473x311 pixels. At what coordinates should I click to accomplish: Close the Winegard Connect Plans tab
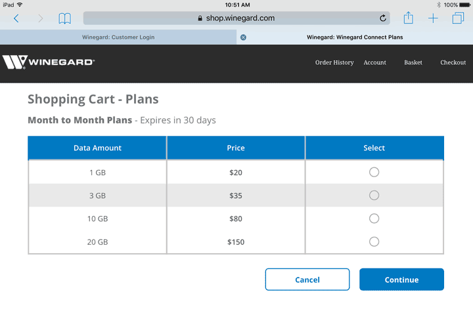pos(243,37)
